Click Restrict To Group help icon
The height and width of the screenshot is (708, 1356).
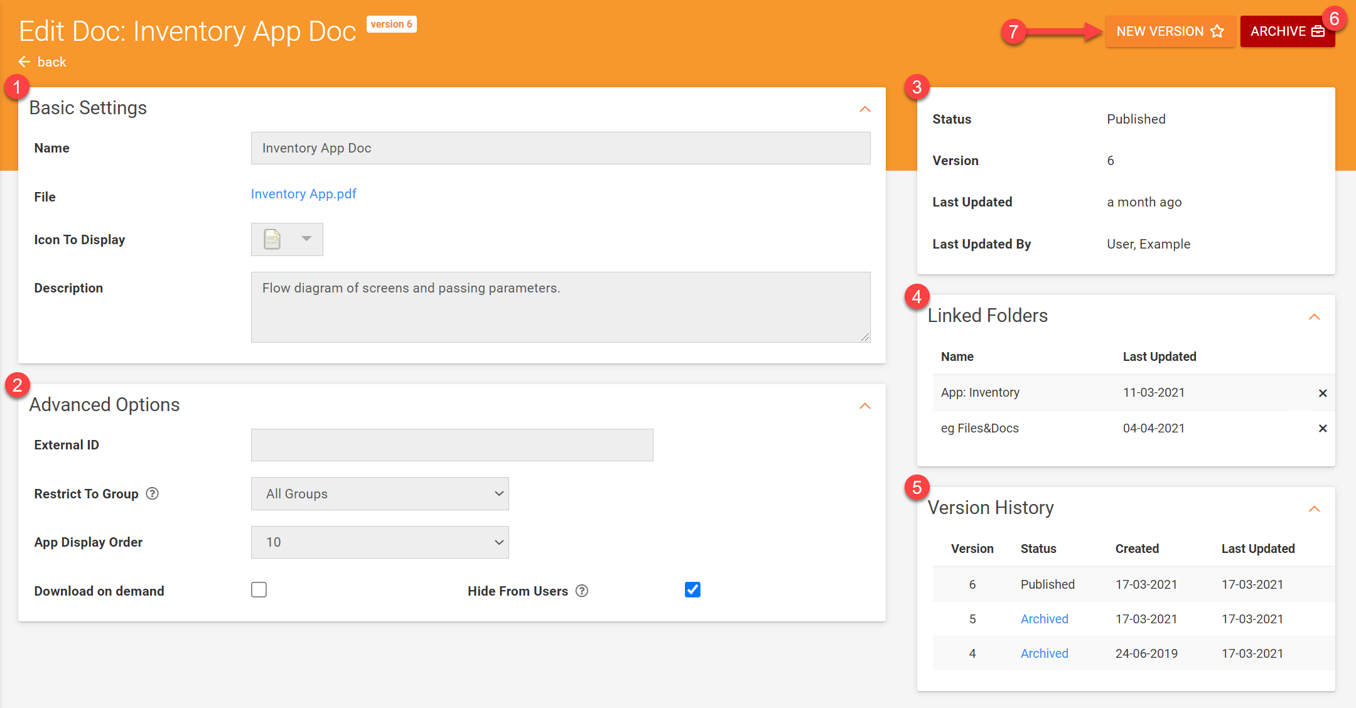coord(152,493)
